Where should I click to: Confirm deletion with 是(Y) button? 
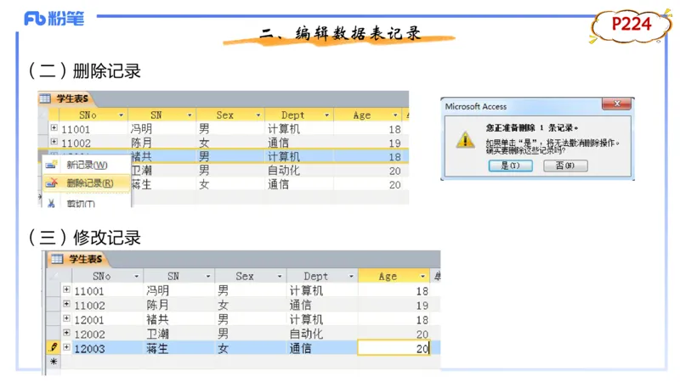pyautogui.click(x=511, y=166)
